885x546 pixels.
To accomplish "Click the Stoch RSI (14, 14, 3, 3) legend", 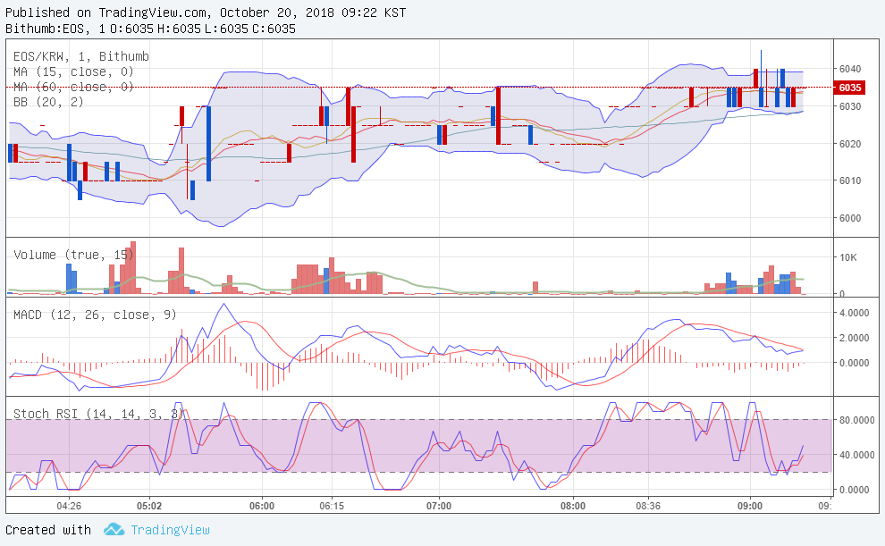I will tap(98, 414).
